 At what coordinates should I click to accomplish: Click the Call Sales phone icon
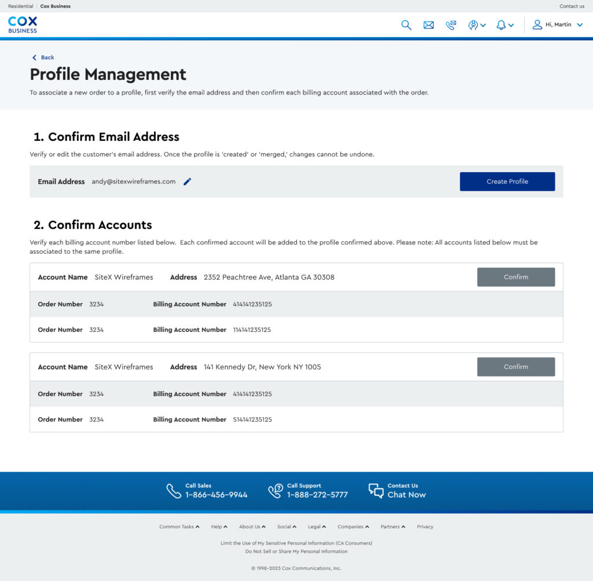click(174, 491)
